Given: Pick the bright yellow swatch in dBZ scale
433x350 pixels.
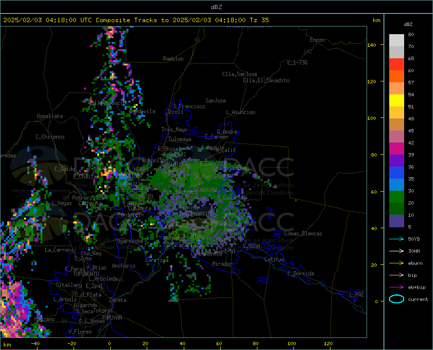Looking at the screenshot, I should [x=396, y=101].
